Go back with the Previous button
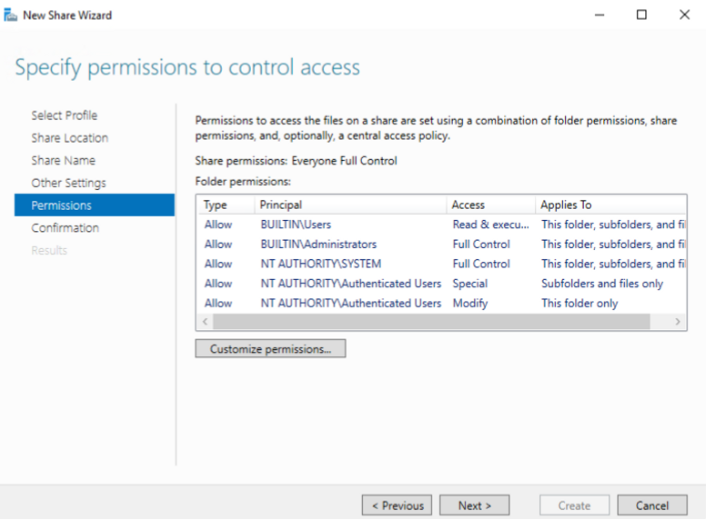 (397, 505)
